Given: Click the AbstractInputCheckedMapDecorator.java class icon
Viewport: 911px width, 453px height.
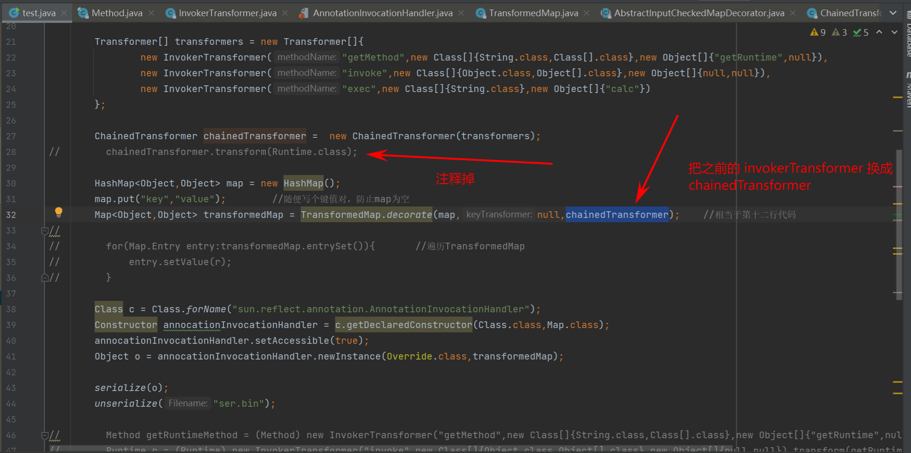Looking at the screenshot, I should (x=606, y=13).
